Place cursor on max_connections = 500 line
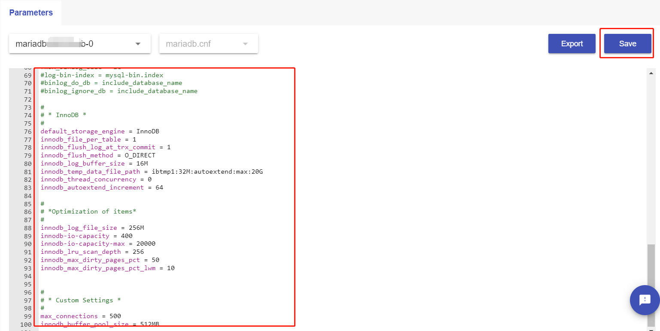The height and width of the screenshot is (331, 660). pyautogui.click(x=81, y=316)
